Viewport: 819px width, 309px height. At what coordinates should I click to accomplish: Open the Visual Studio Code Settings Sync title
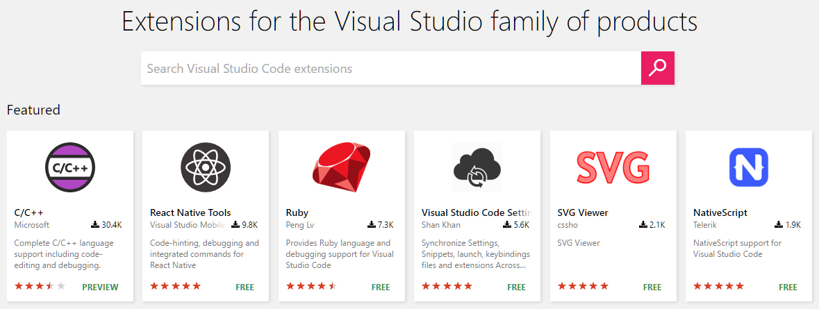(x=477, y=212)
